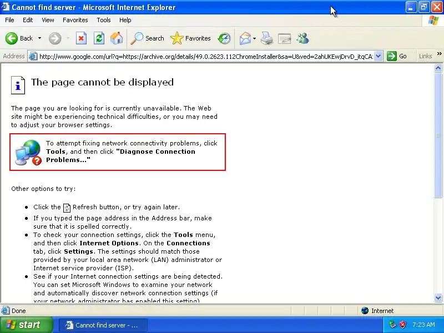This screenshot has height=333, width=444.
Task: Click the status bar IE page icon
Action: [x=5, y=311]
